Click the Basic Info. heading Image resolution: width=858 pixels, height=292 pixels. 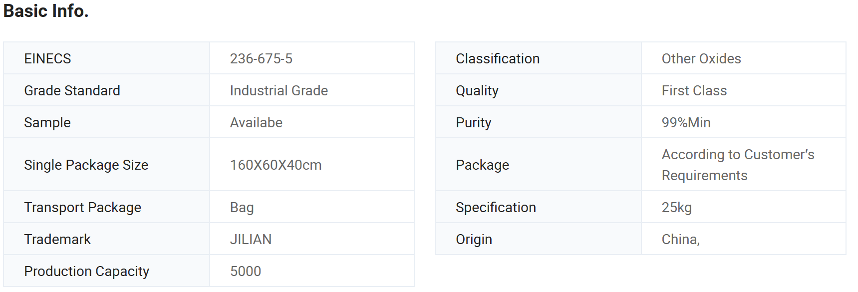tap(46, 11)
